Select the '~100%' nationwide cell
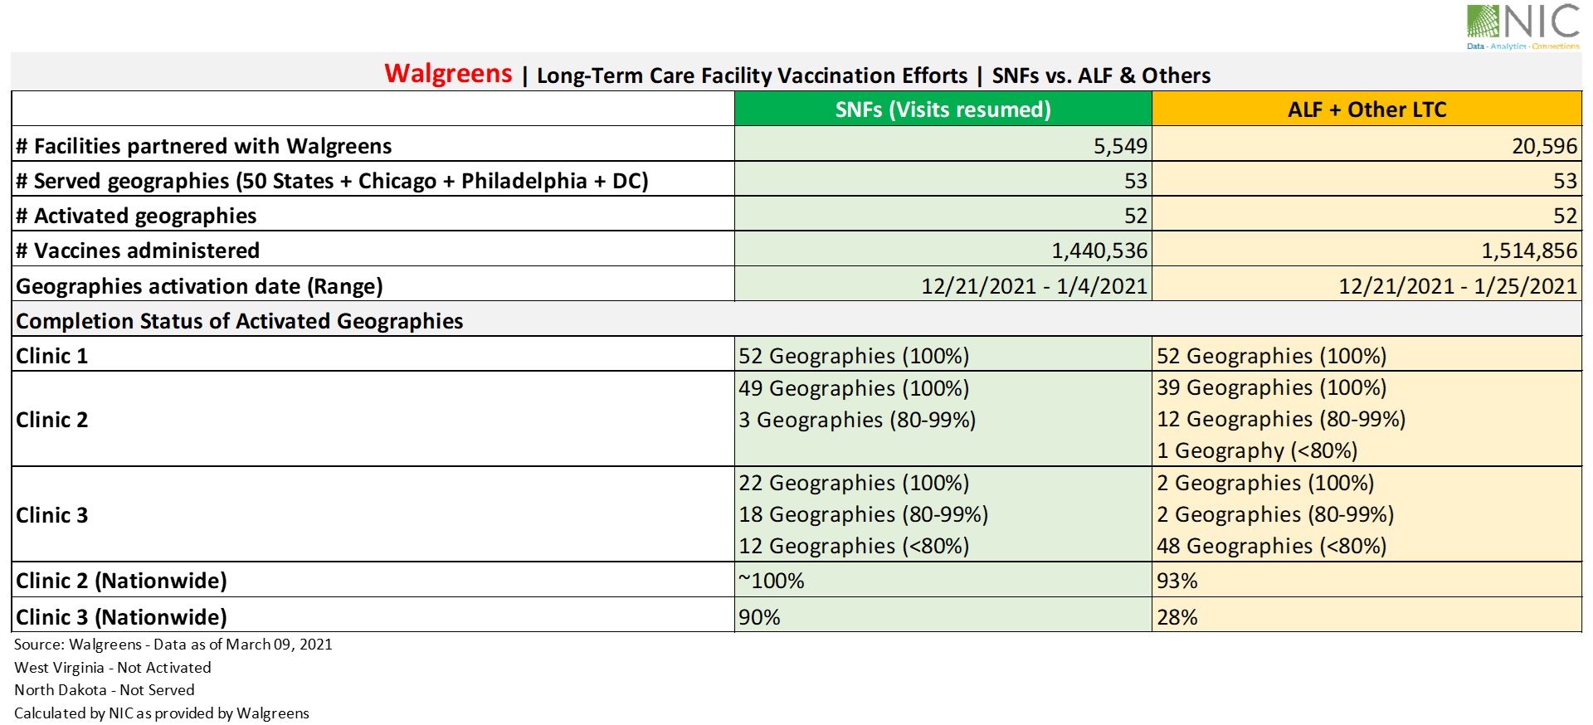1593x725 pixels. (943, 580)
